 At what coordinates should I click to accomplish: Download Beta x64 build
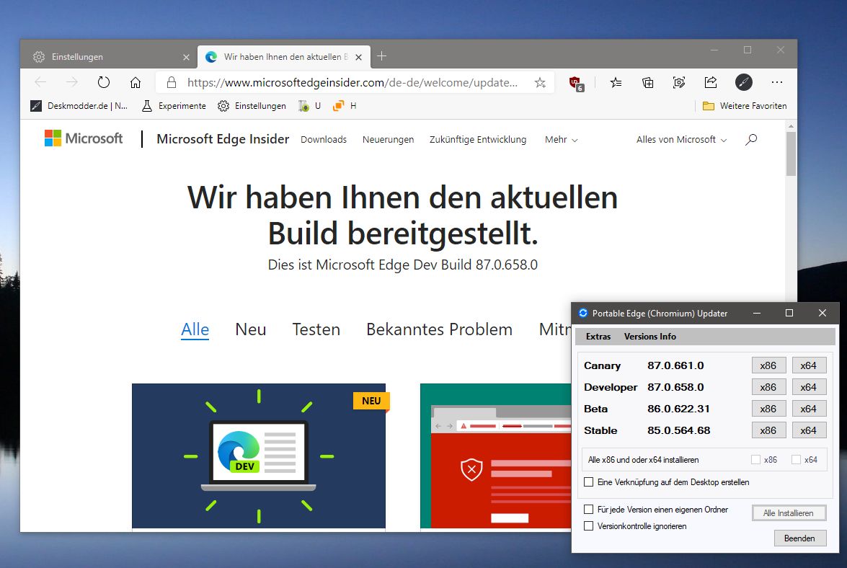(809, 409)
